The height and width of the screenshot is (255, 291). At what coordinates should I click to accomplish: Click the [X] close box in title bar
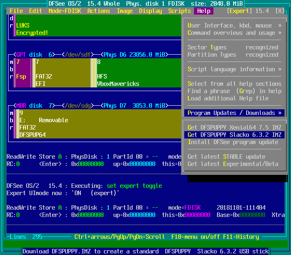tap(279, 11)
